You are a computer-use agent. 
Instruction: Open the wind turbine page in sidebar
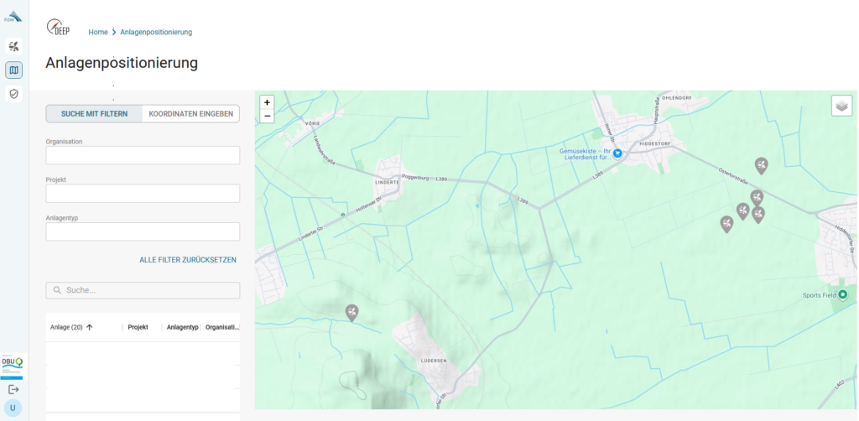click(13, 46)
